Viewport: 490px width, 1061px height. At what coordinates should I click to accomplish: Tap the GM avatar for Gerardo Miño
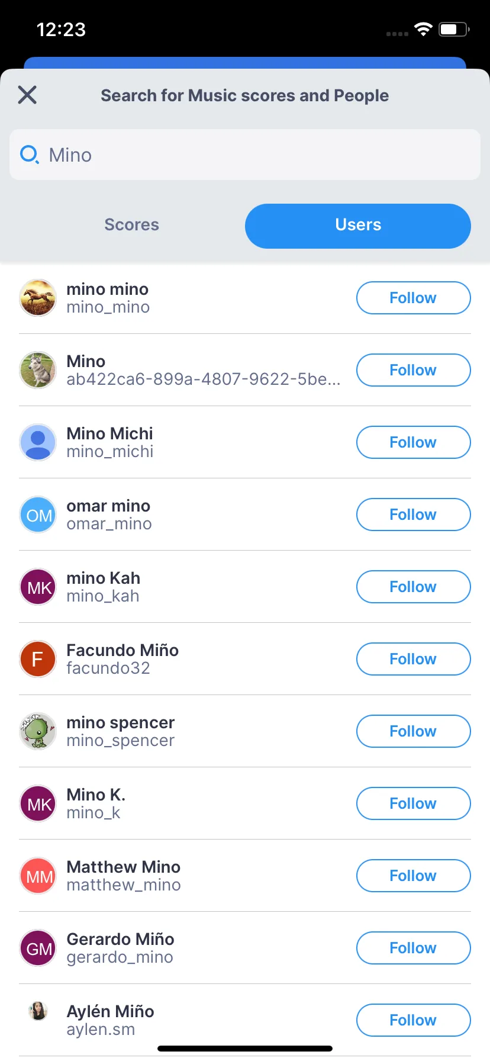pyautogui.click(x=38, y=948)
